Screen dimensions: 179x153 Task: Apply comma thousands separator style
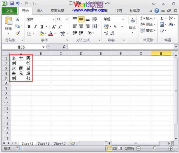pos(122,27)
